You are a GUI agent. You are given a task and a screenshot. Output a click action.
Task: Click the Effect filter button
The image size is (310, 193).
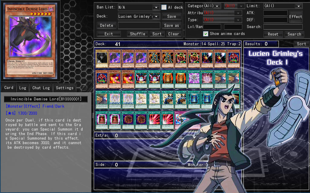click(295, 17)
